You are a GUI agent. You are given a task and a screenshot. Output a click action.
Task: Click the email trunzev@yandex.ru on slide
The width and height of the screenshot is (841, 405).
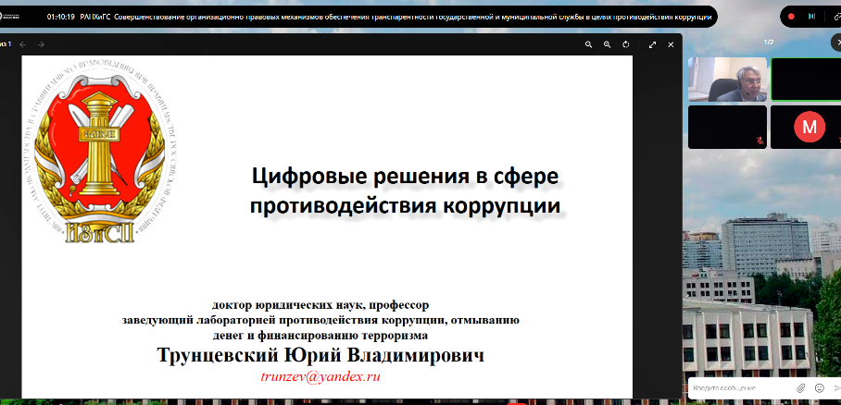320,376
